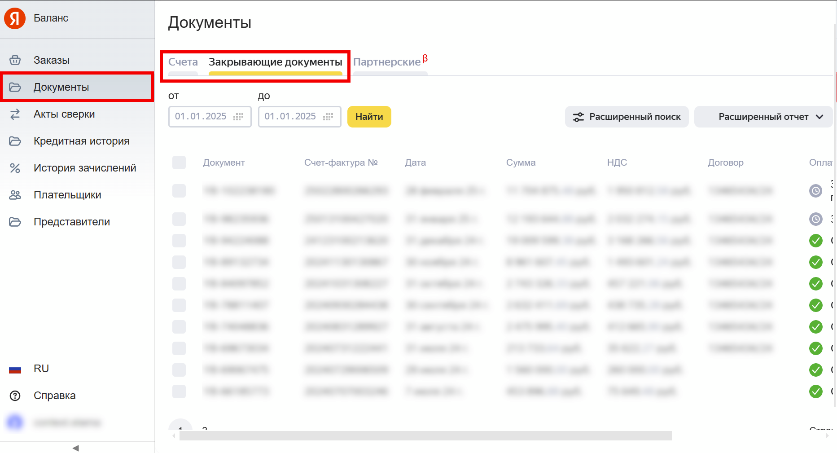
Task: Open the RU language selector
Action: (41, 369)
